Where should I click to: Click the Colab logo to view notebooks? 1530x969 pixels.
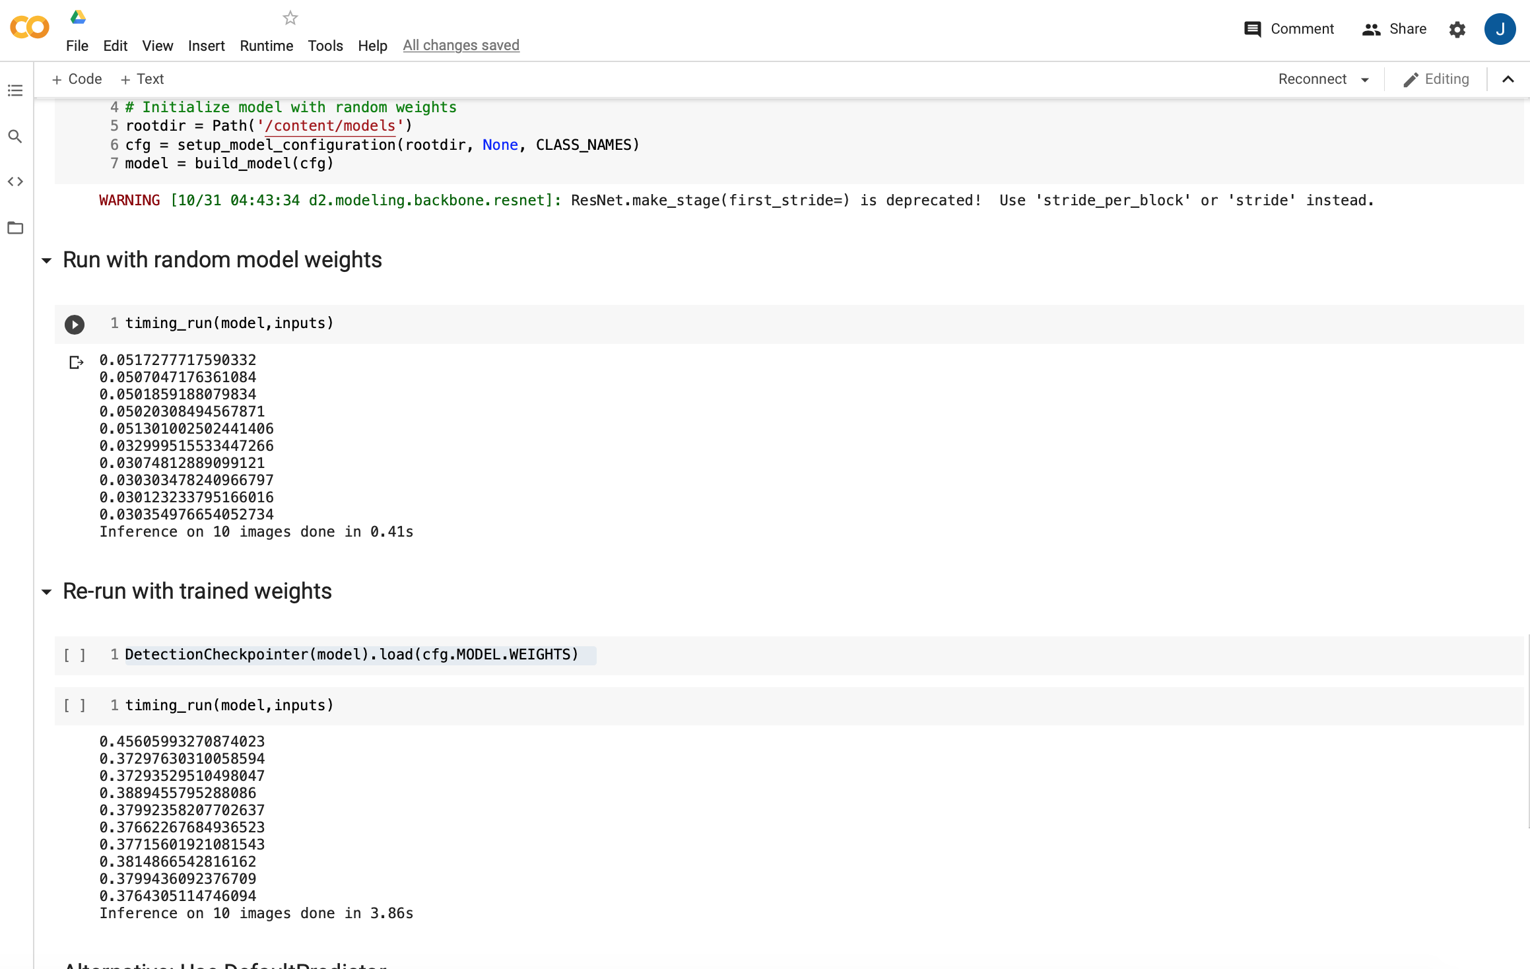point(29,28)
